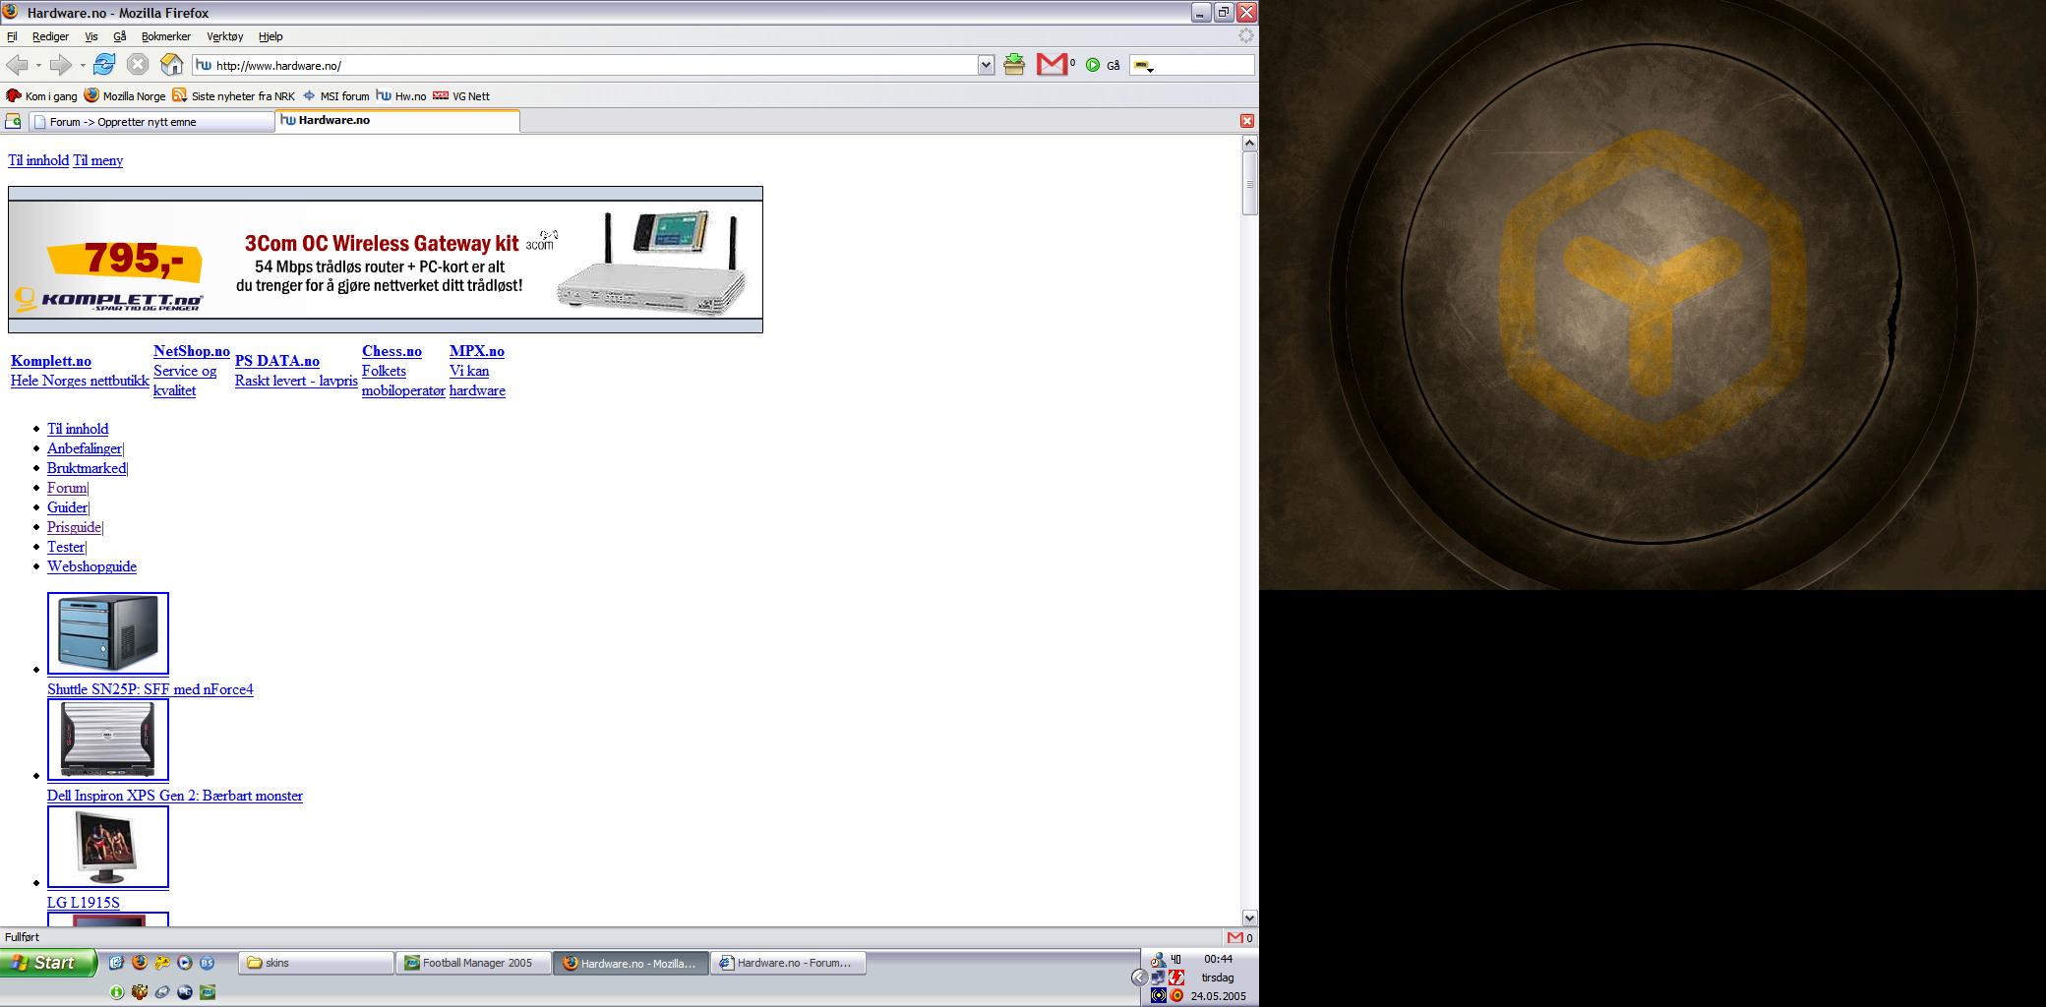This screenshot has height=1007, width=2046.
Task: Open the Forward history dropdown arrow
Action: pyautogui.click(x=83, y=66)
